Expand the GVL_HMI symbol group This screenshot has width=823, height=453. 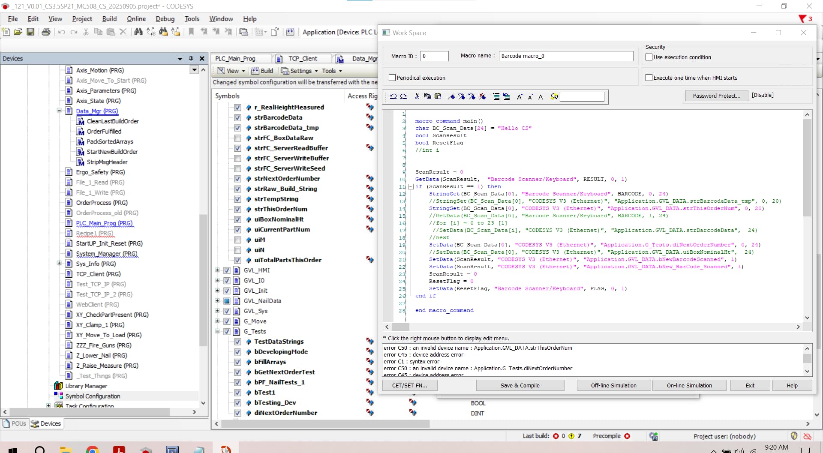point(217,270)
